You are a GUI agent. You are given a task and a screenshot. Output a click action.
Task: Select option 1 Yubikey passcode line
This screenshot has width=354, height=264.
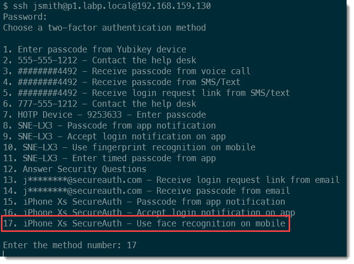95,49
